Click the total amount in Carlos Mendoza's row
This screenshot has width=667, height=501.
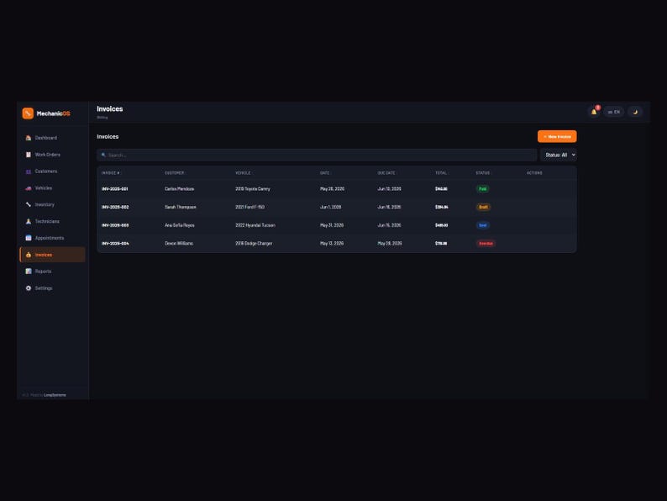point(441,188)
